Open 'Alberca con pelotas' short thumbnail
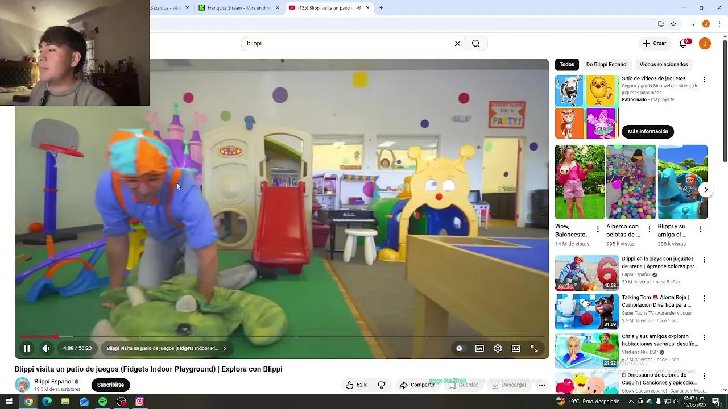The image size is (728, 409). [631, 182]
